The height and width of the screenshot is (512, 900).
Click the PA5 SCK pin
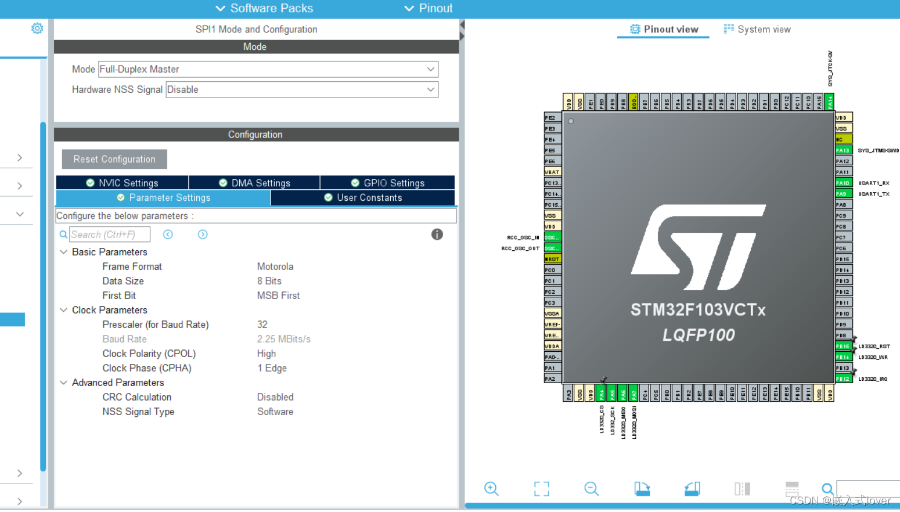(x=612, y=393)
